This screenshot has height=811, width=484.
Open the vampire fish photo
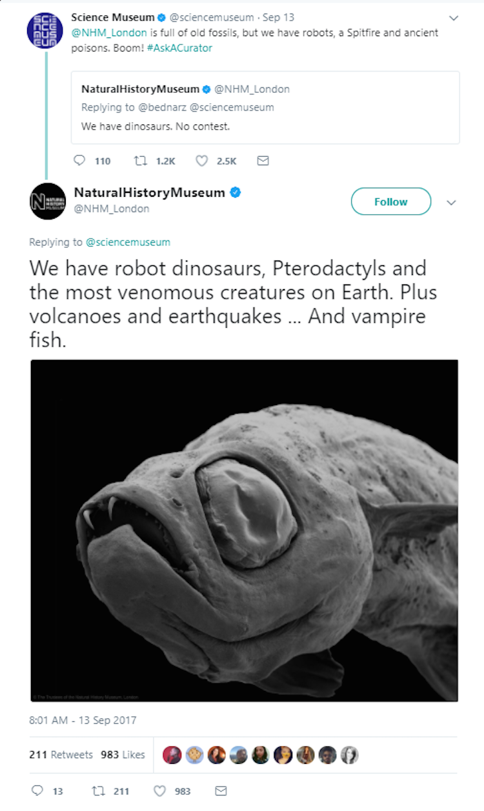[x=244, y=530]
